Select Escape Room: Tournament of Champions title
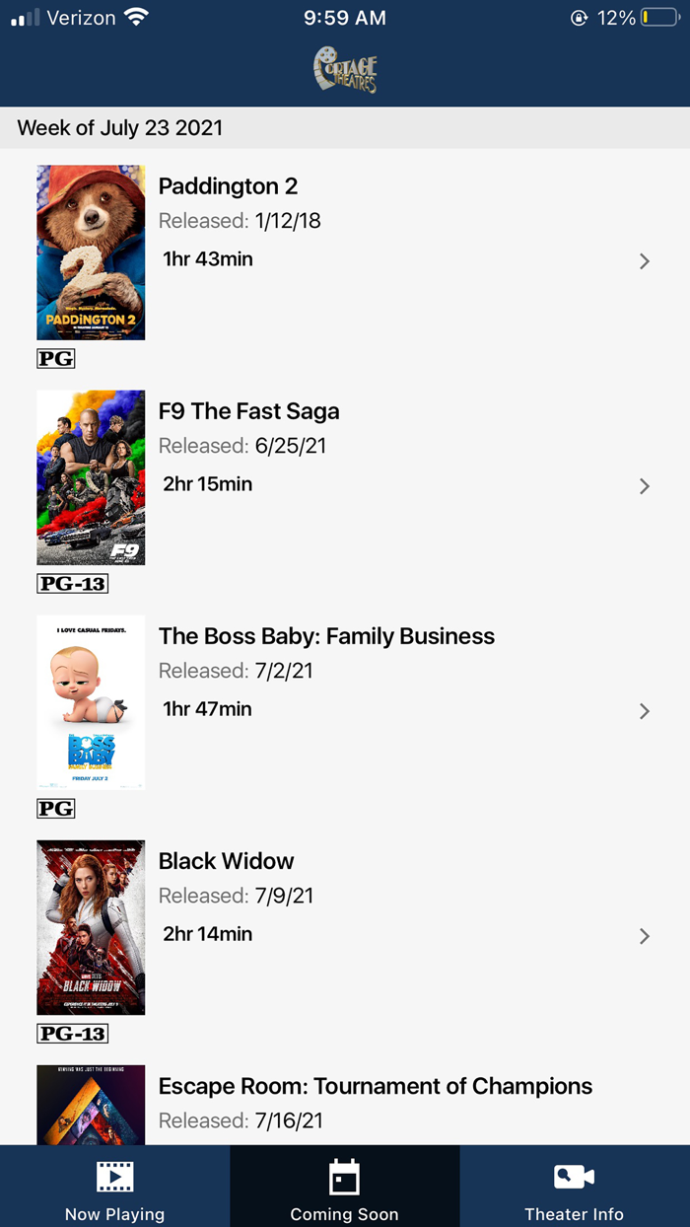690x1227 pixels. (376, 1086)
